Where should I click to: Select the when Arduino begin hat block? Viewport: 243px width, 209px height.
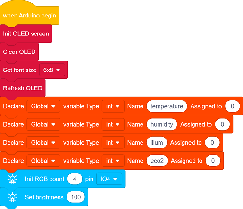click(30, 15)
